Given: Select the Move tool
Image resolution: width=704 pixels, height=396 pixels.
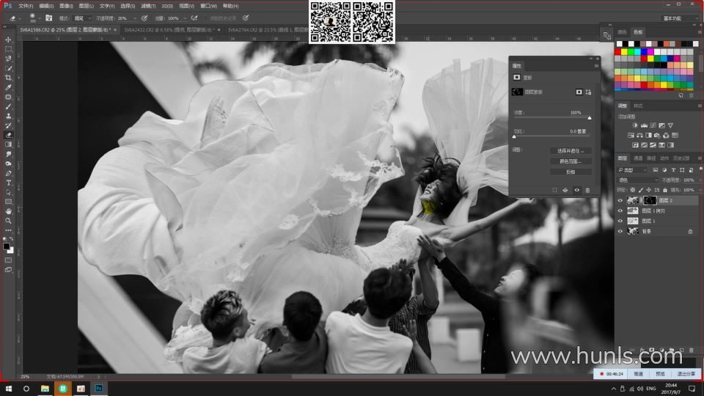Looking at the screenshot, I should tap(9, 40).
